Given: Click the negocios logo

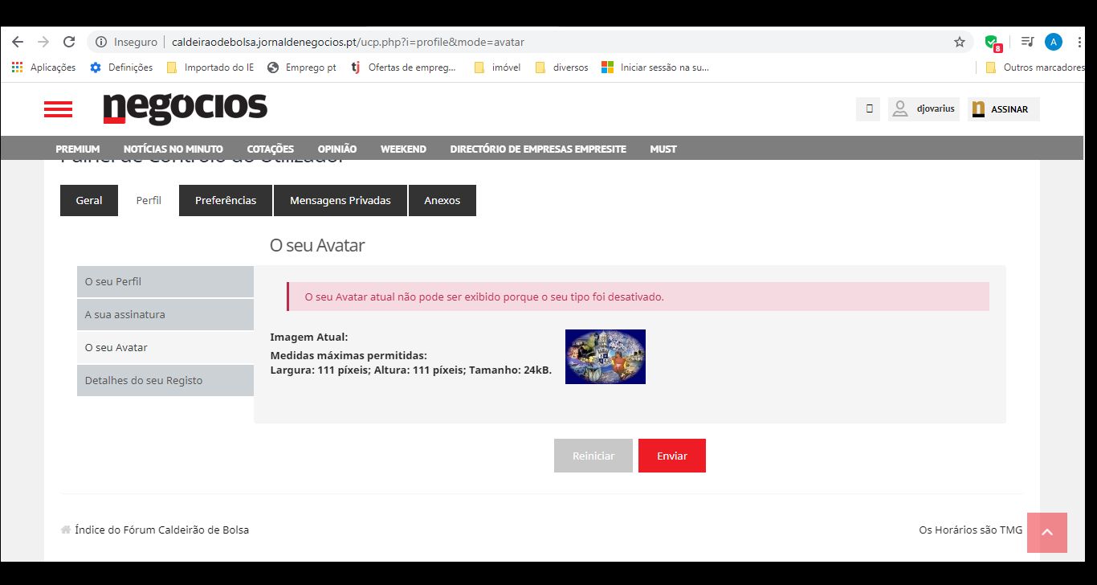Looking at the screenshot, I should point(186,108).
